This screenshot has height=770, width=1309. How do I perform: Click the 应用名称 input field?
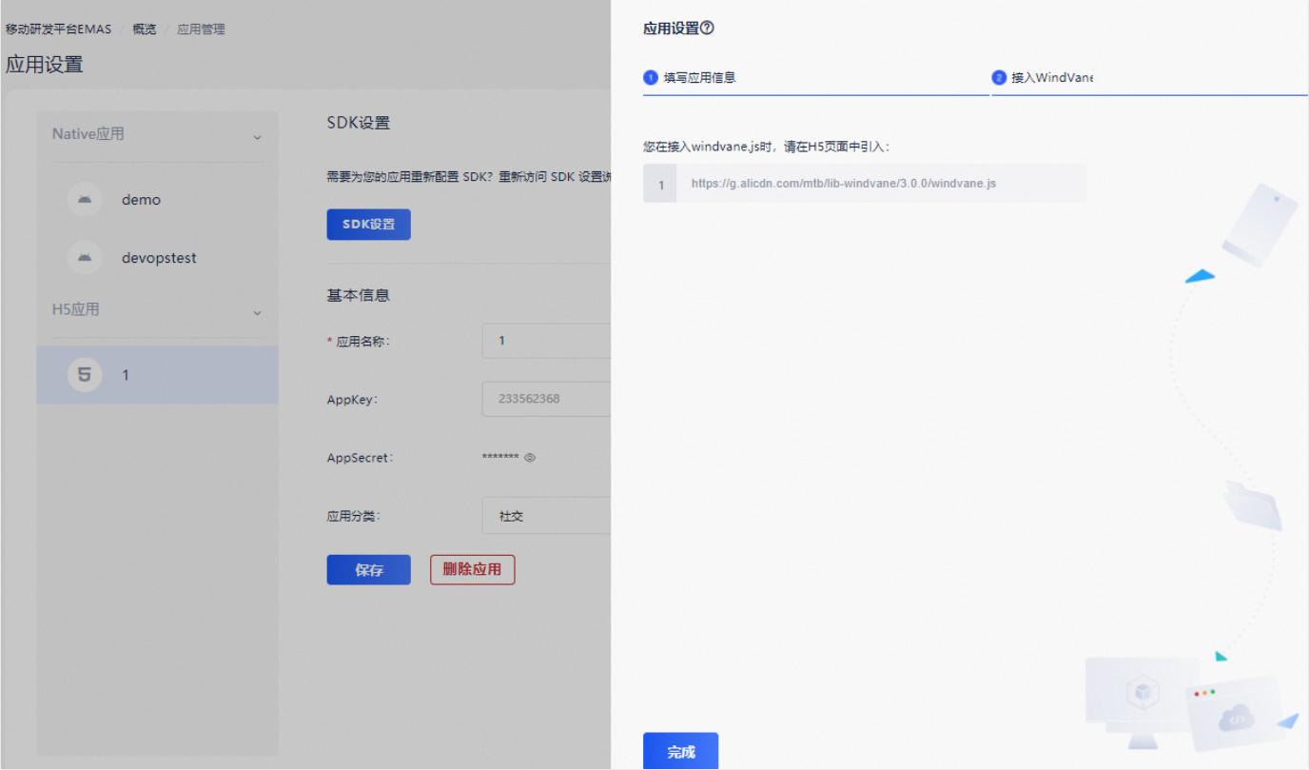(x=545, y=341)
